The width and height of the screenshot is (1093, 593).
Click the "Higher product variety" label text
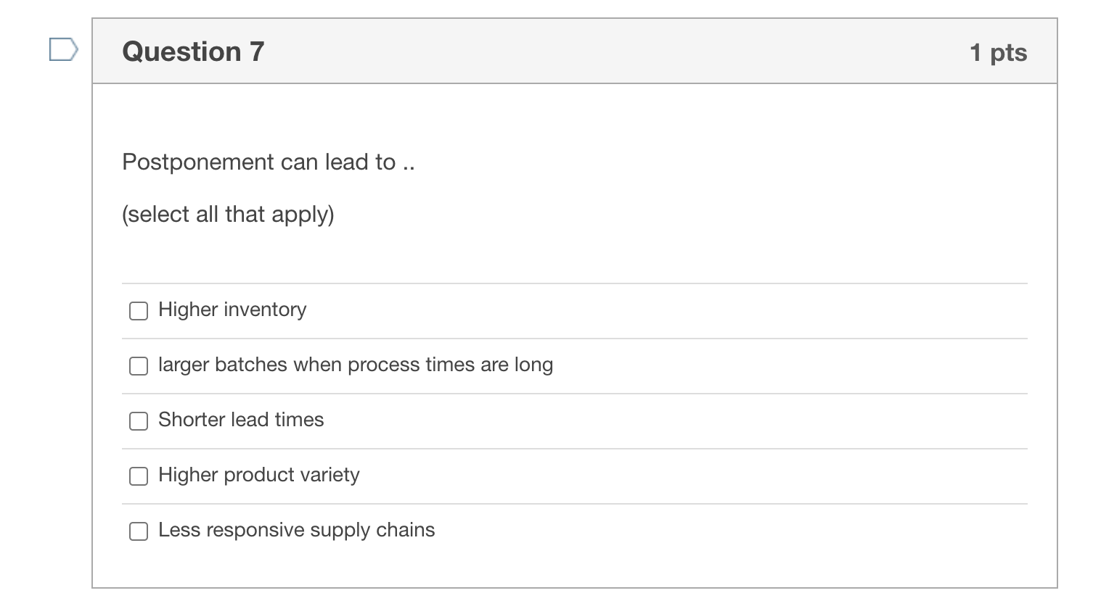coord(259,475)
